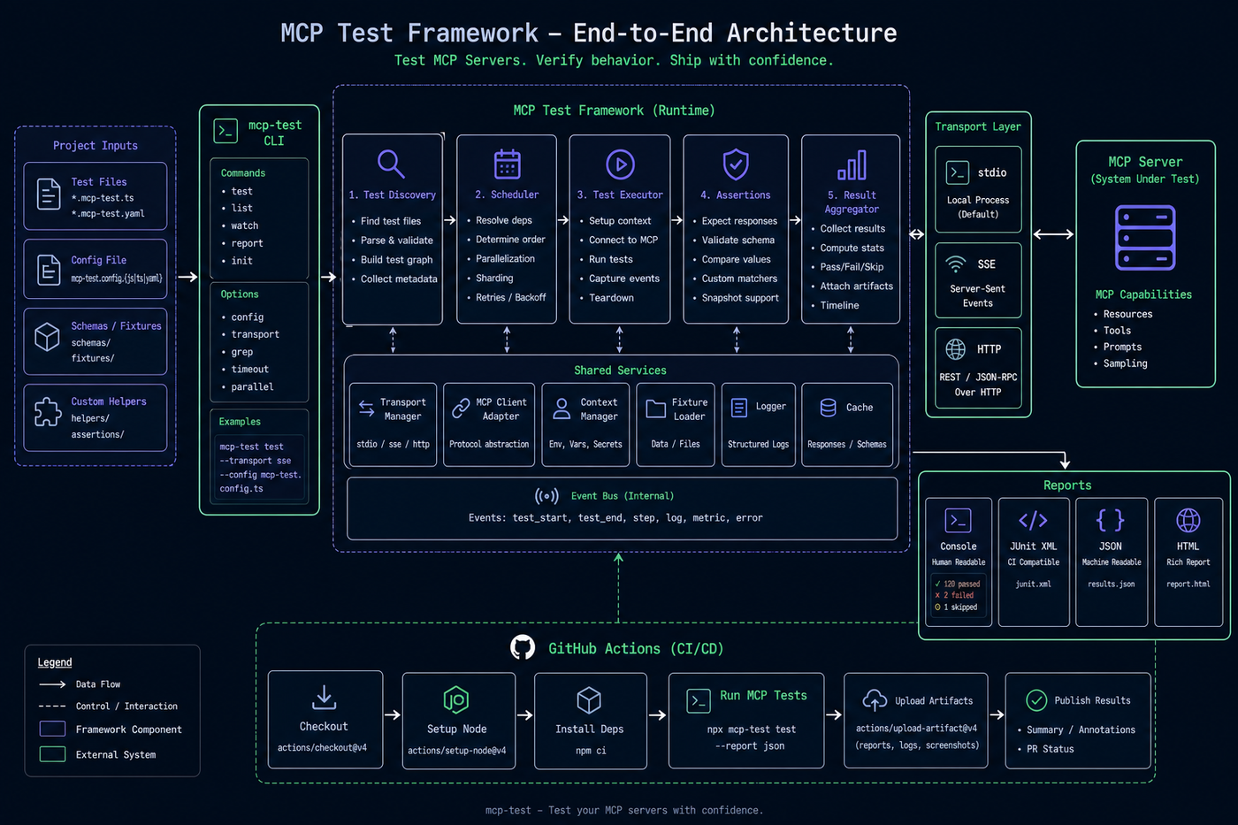The width and height of the screenshot is (1238, 825).
Task: Click 'Legend' heading
Action: (x=55, y=662)
